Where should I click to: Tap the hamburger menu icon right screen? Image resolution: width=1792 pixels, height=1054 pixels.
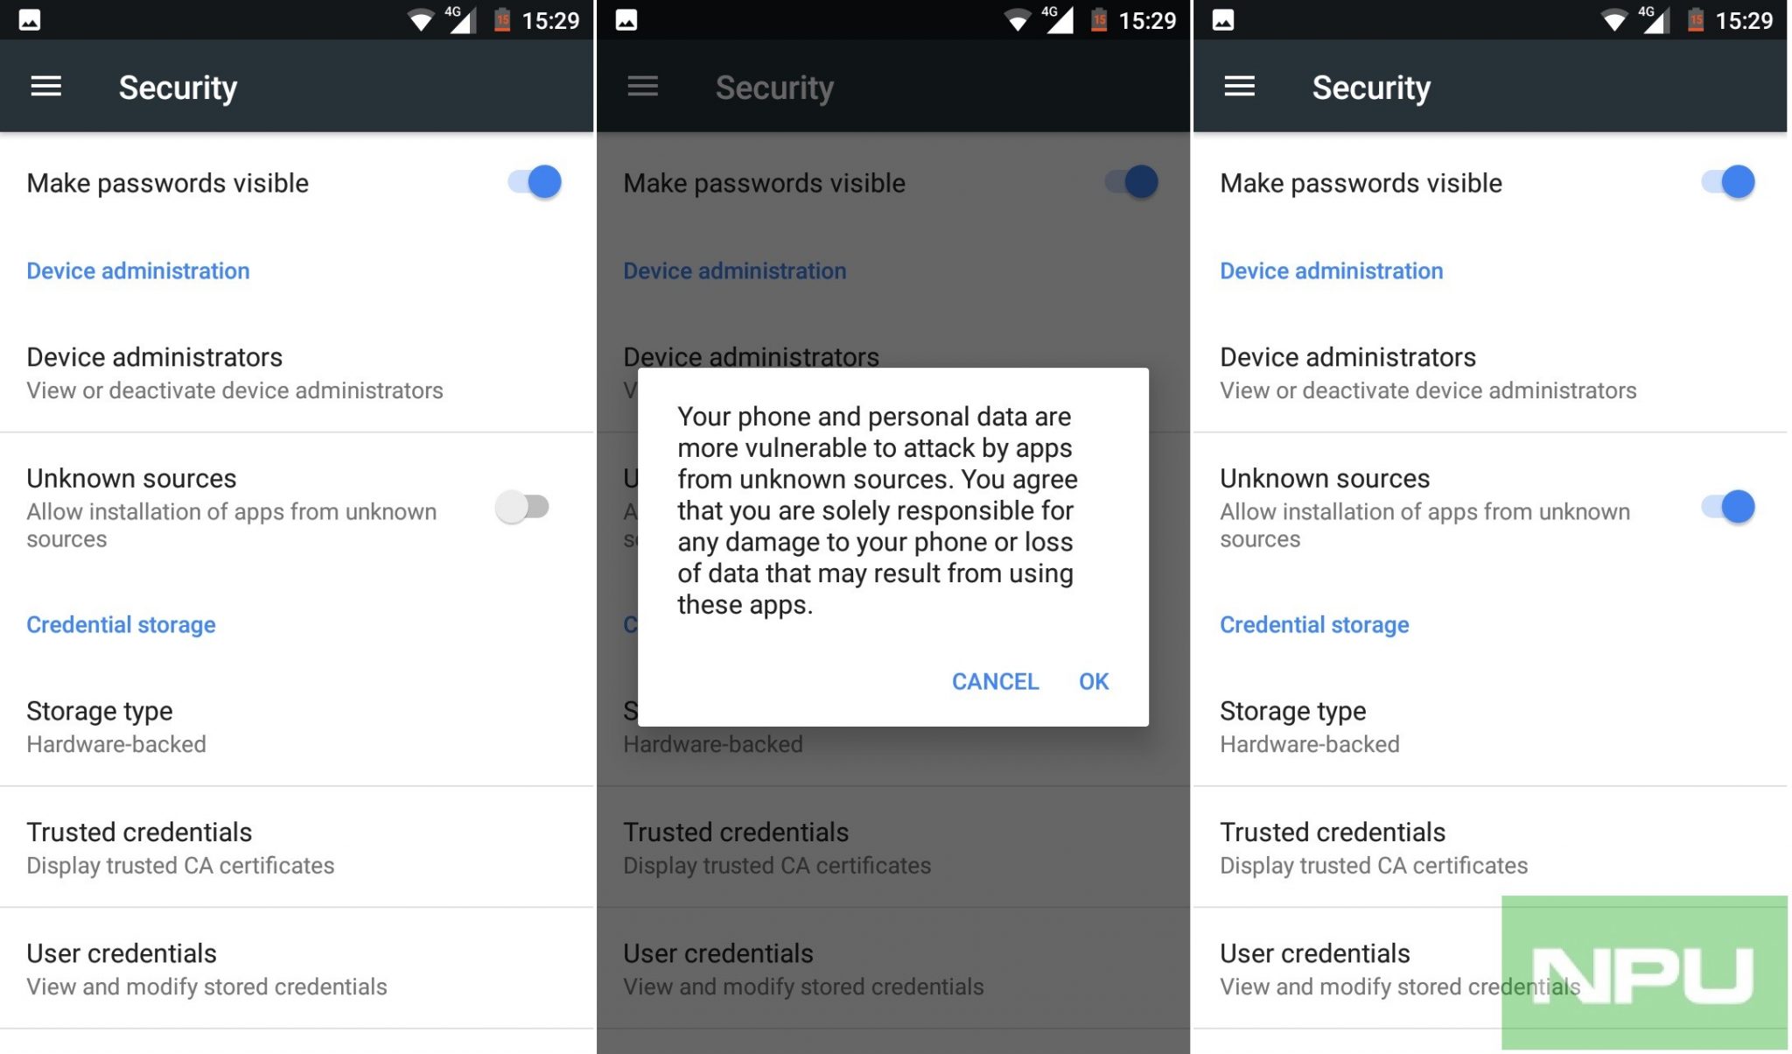tap(1242, 85)
